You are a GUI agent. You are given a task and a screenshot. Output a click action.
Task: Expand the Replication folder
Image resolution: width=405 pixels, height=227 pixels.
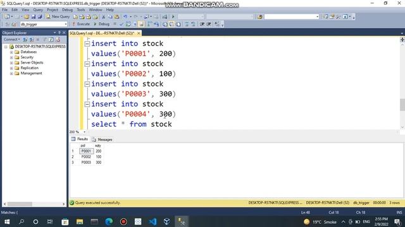point(11,68)
